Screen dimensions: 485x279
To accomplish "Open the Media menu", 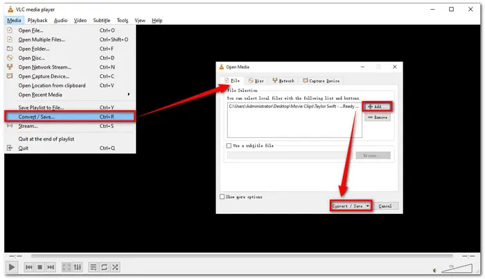I will (x=14, y=20).
